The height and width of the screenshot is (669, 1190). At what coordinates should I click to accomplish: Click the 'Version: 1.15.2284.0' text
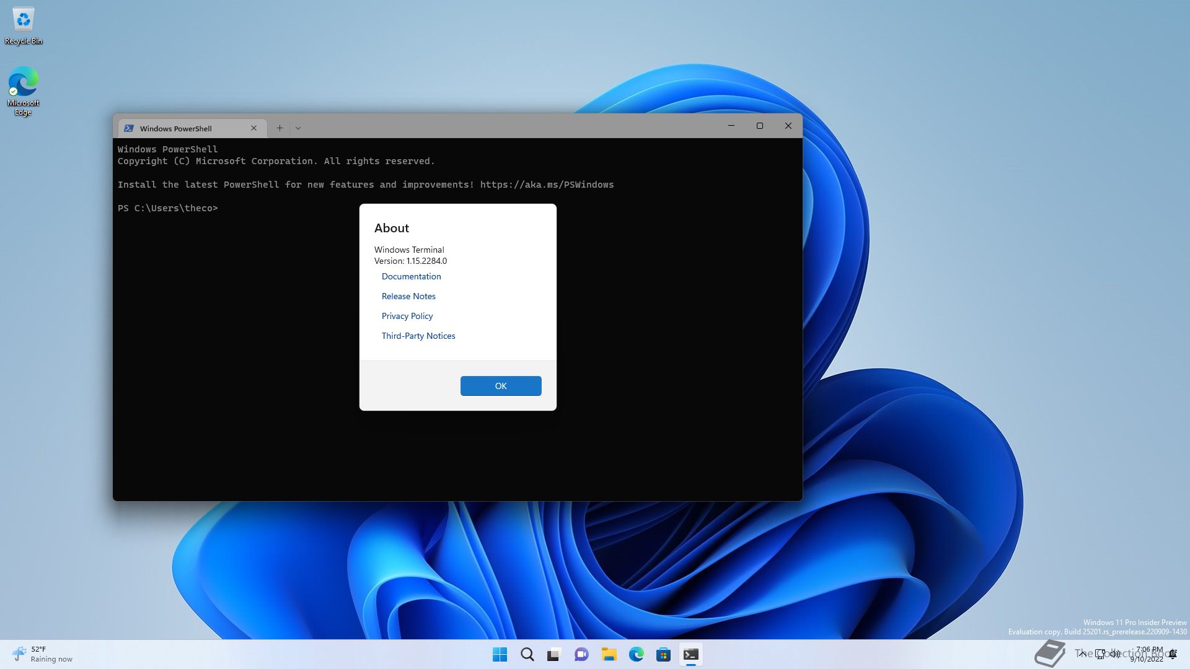(x=410, y=261)
